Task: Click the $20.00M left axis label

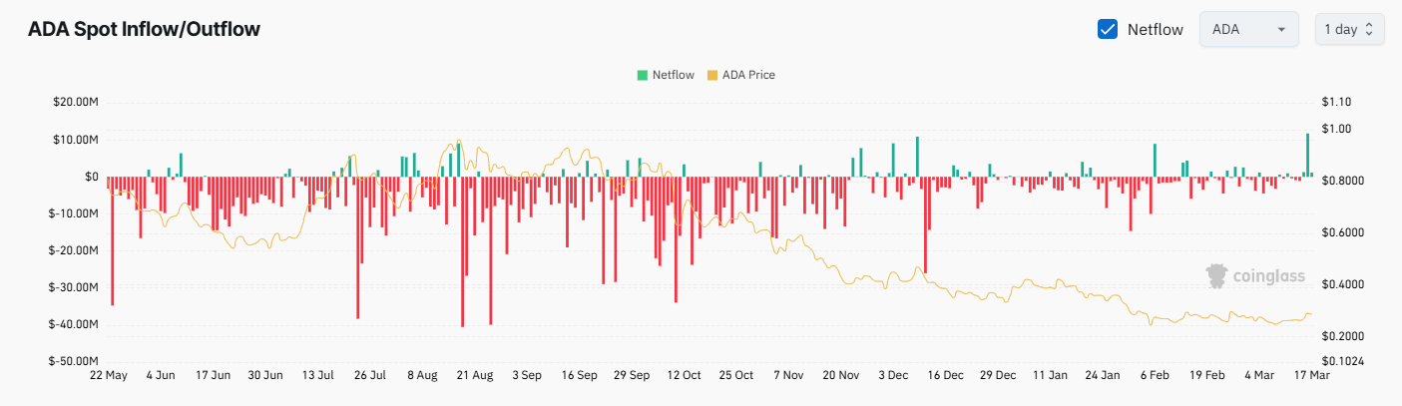Action: tap(77, 102)
